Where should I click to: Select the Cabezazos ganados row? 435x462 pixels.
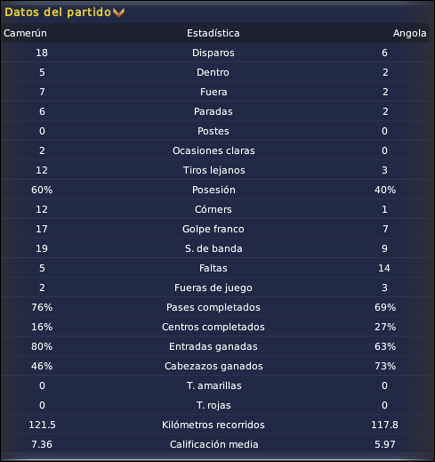pyautogui.click(x=215, y=366)
